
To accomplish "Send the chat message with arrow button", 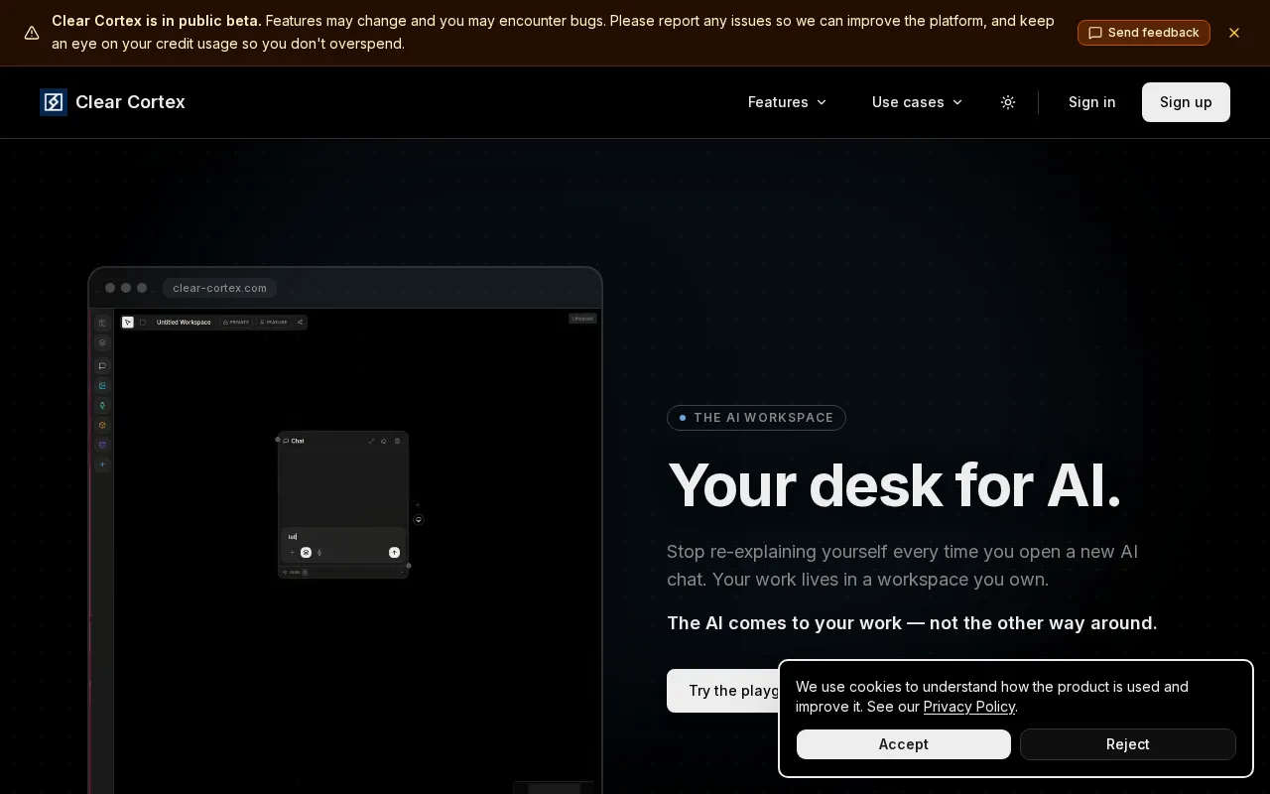I will coord(394,553).
